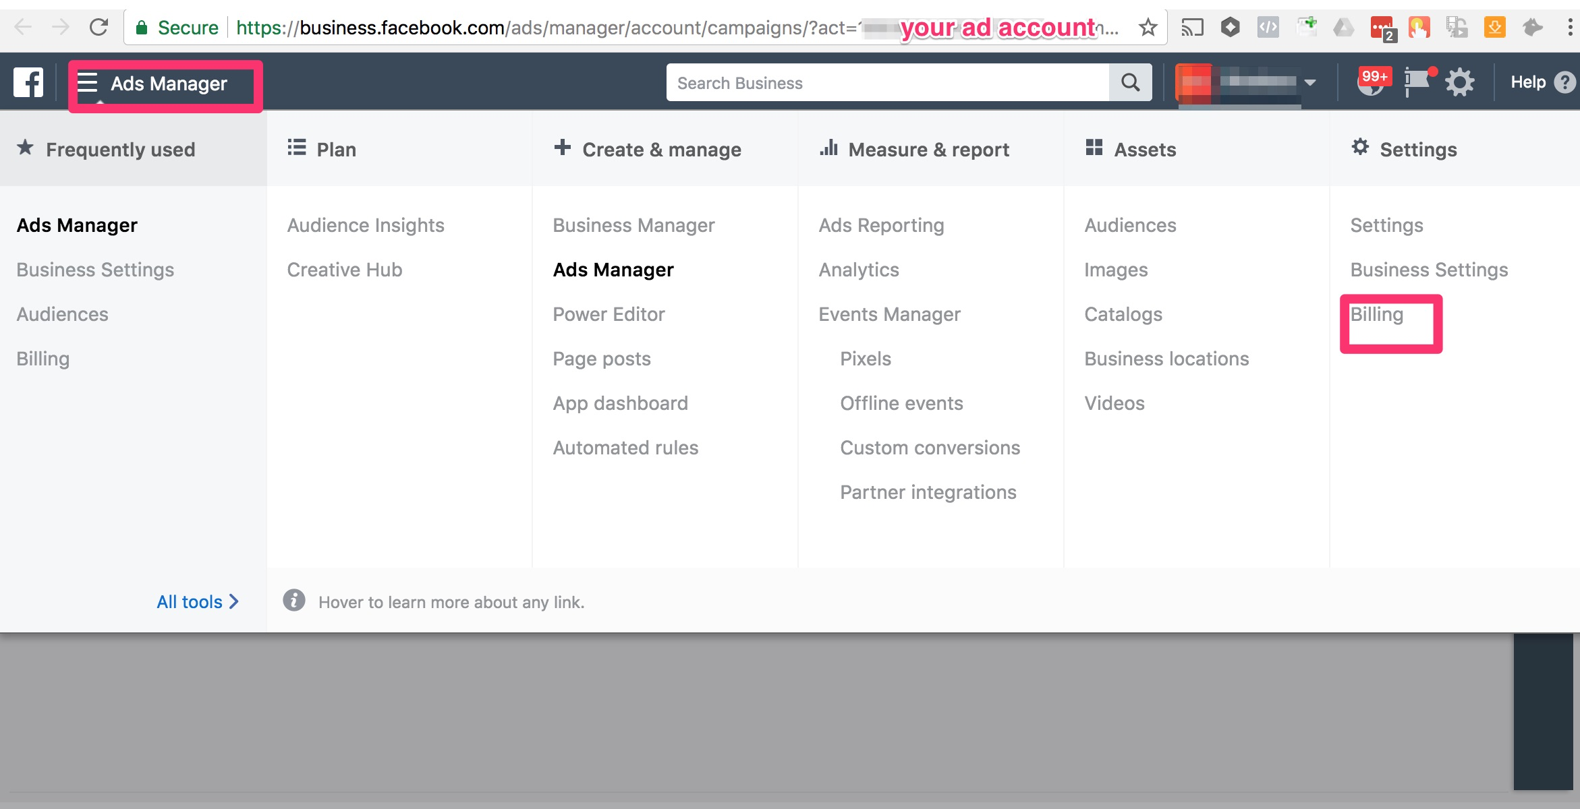This screenshot has width=1580, height=809.
Task: Open Automated rules
Action: (625, 448)
